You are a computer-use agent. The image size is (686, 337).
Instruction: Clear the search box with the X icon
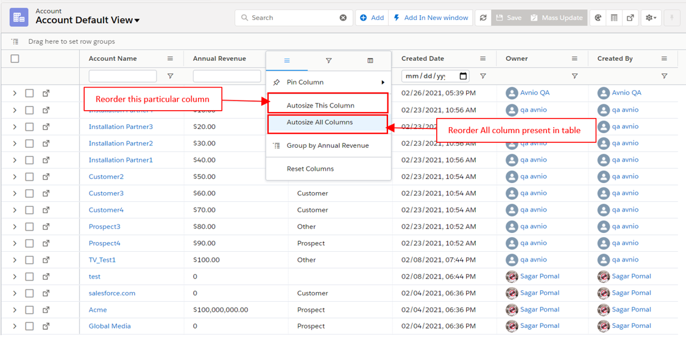point(343,18)
